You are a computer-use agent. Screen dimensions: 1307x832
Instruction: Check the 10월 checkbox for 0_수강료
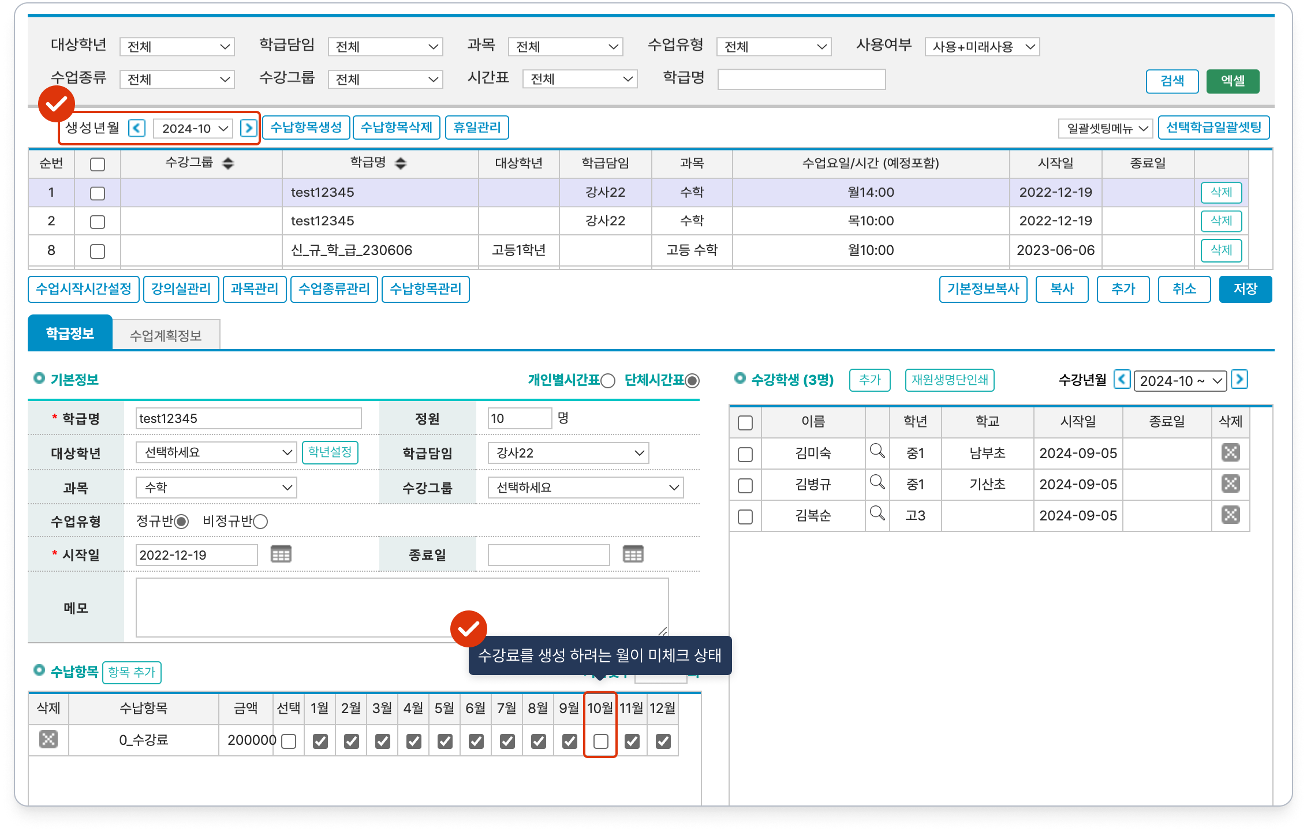pos(600,741)
